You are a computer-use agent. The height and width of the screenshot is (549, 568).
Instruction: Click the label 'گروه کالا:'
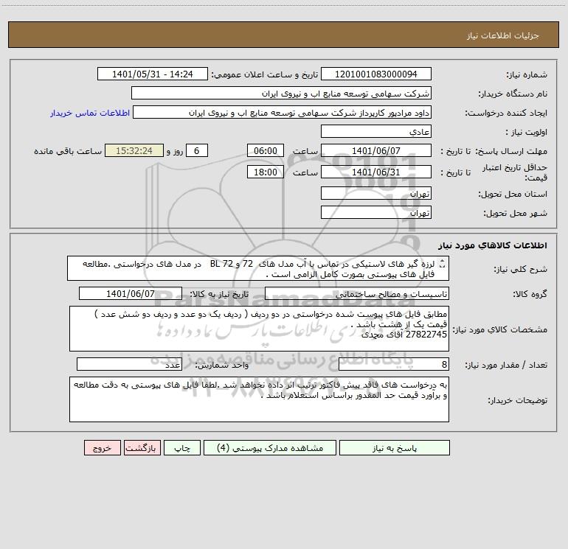coord(530,295)
